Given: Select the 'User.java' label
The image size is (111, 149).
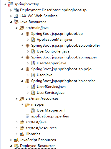Looking at the screenshot, I should (x=44, y=75).
